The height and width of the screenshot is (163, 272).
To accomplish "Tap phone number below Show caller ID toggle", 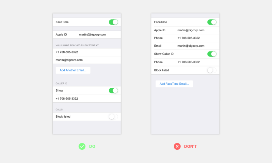I will (87, 98).
